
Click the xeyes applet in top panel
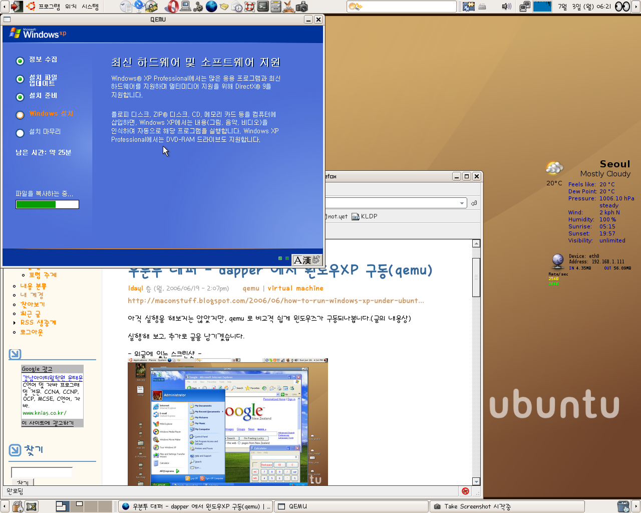(x=622, y=7)
